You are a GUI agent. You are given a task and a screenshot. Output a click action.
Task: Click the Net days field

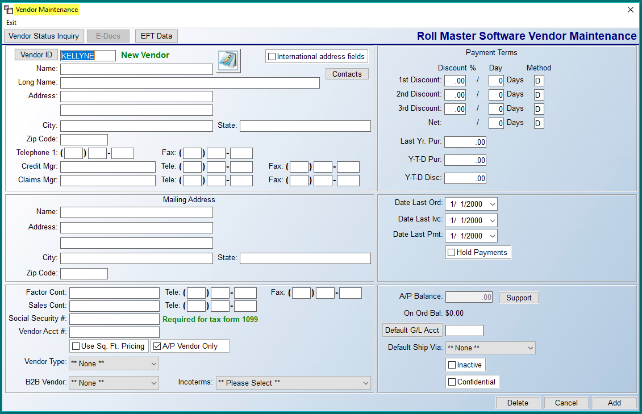tap(496, 123)
